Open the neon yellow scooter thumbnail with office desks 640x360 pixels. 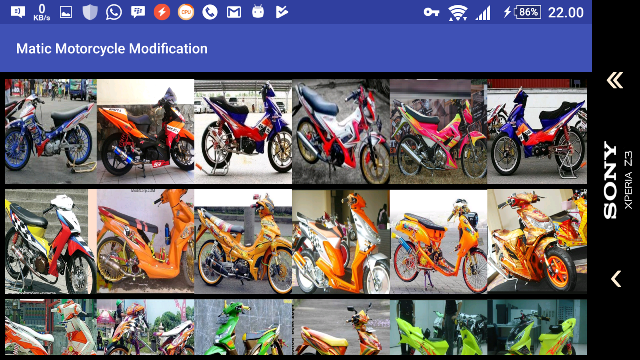[537, 327]
